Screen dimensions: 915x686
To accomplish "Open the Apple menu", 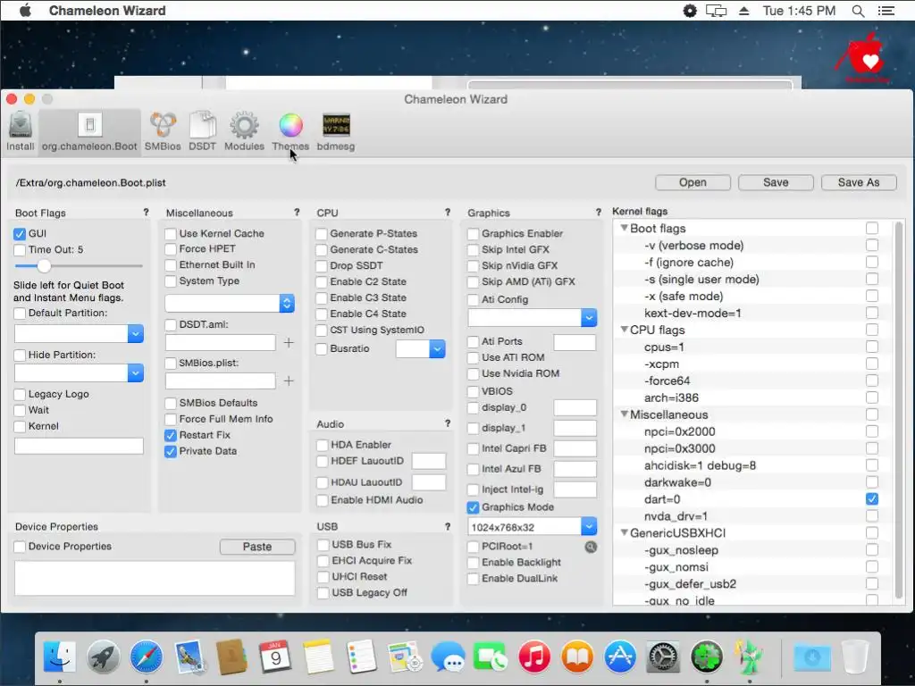I will [x=25, y=11].
